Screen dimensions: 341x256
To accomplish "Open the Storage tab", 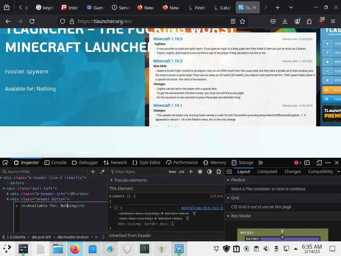I will tap(242, 163).
